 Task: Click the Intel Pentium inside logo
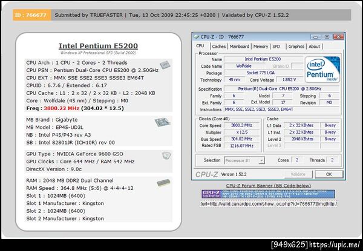point(322,70)
